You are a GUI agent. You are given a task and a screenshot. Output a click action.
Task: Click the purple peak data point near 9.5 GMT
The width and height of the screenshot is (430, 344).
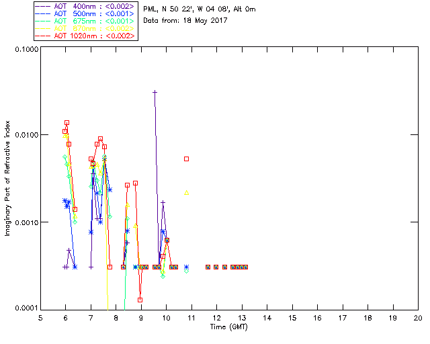tap(155, 92)
